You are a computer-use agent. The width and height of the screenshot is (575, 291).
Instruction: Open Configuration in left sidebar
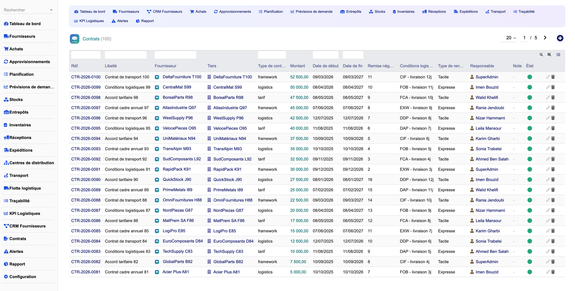(x=28, y=277)
